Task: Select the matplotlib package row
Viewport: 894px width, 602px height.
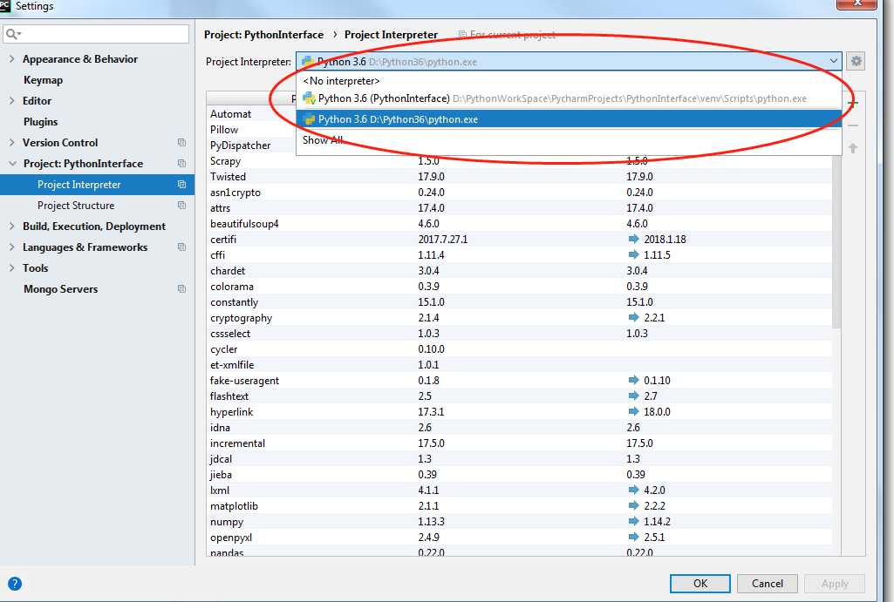Action: (x=519, y=506)
